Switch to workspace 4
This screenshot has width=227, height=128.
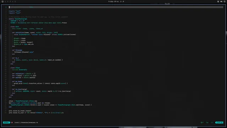[13, 1]
